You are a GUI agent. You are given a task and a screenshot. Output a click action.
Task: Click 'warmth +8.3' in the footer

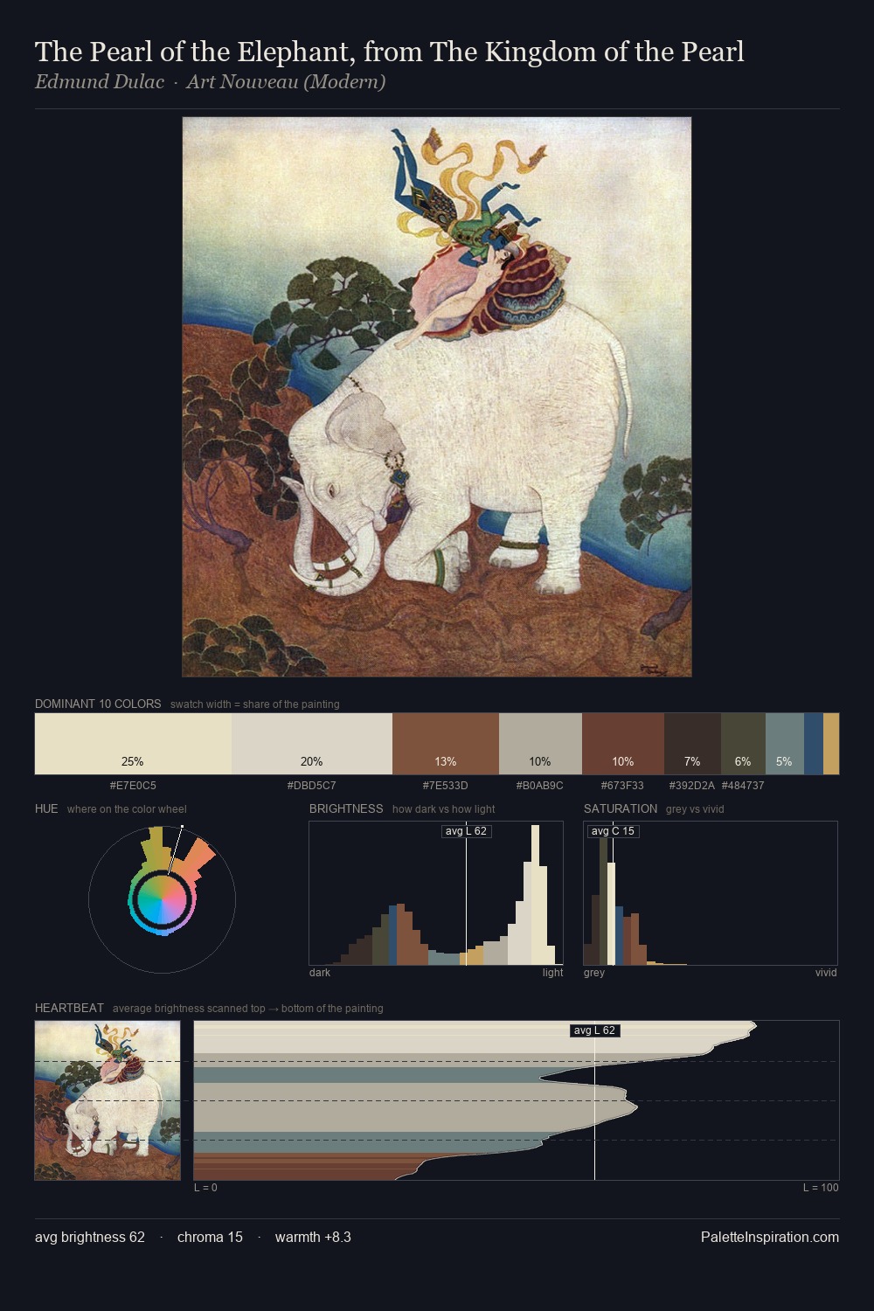[x=313, y=1237]
